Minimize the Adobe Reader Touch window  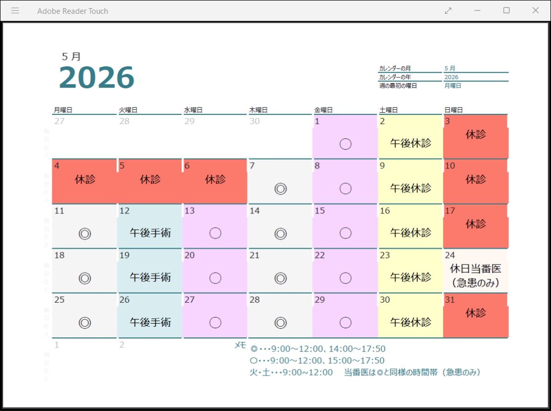pos(477,11)
